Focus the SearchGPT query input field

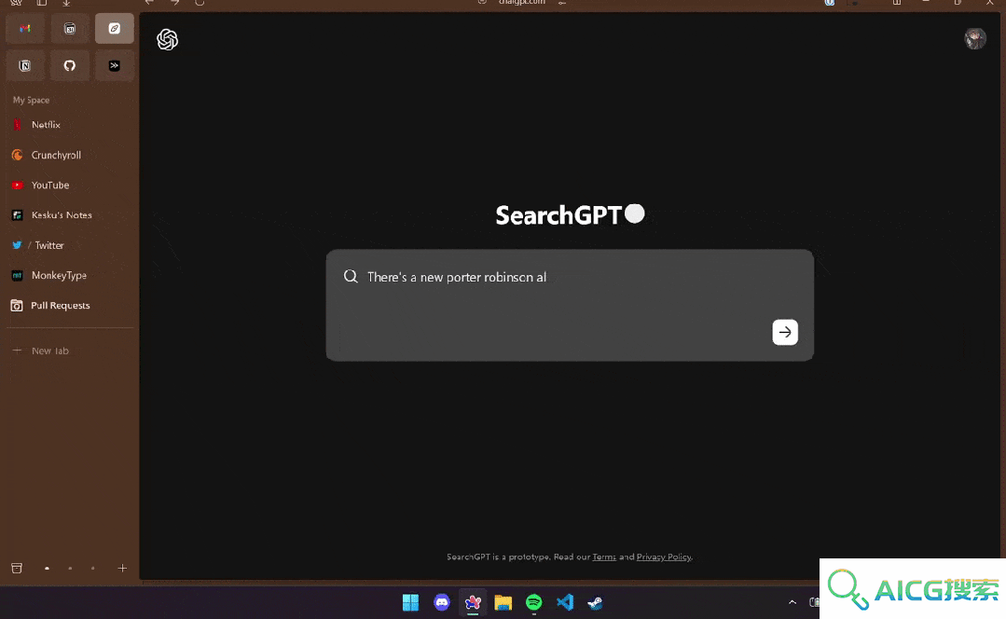coord(570,305)
